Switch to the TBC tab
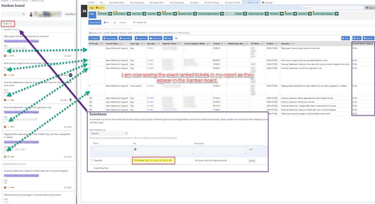The width and height of the screenshot is (375, 204). tap(102, 3)
